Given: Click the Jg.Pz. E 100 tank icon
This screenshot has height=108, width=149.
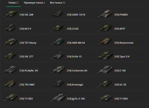Looking at the screenshot, I should pos(58,97).
